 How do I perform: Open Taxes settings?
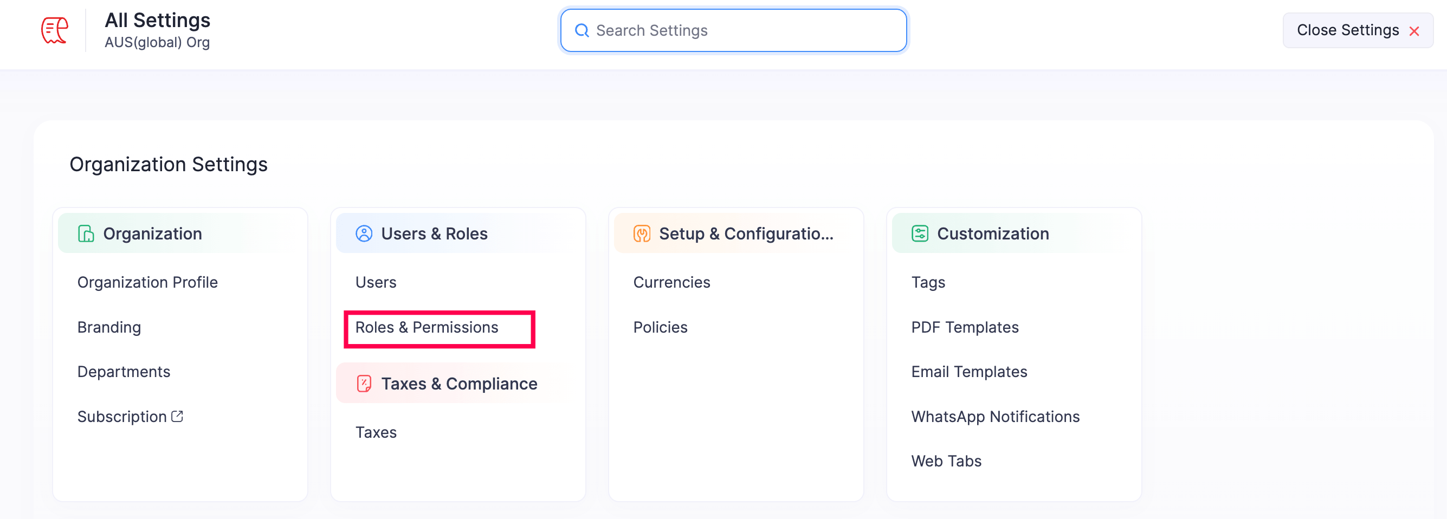(376, 432)
